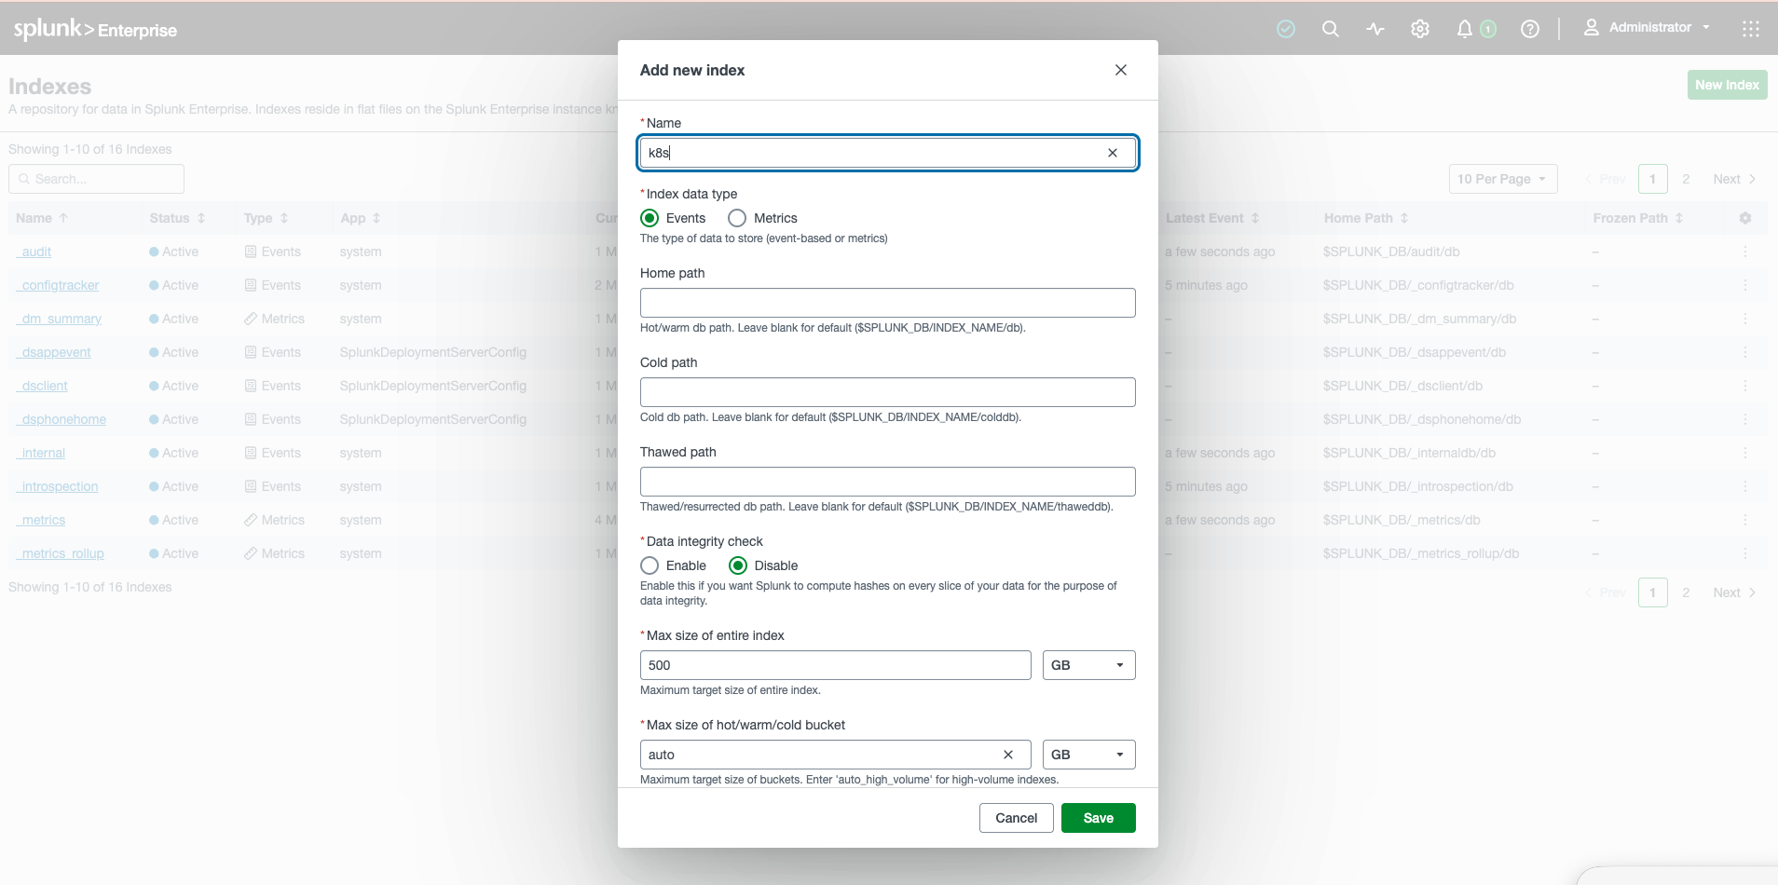Open the _dsphonehome index link
Screen dimensions: 1778x885
pos(62,419)
